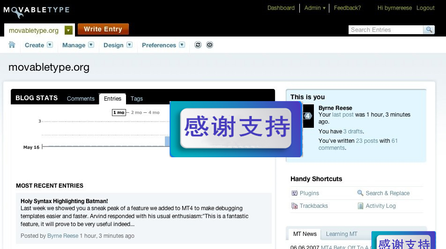Open the Plugins shortcut link
446x249 pixels.
(309, 193)
